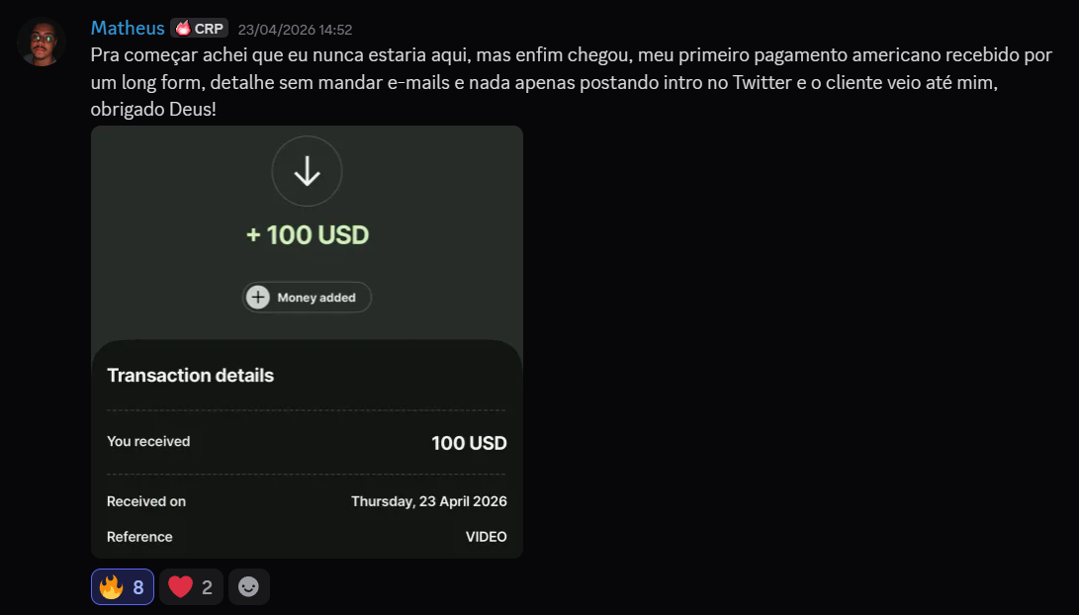Viewport: 1079px width, 615px height.
Task: Click the heart reaction count 2
Action: pos(207,587)
